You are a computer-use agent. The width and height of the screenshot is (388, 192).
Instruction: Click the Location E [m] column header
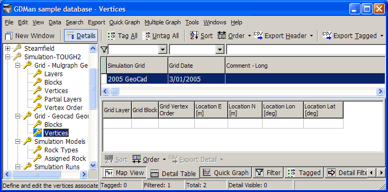[x=211, y=110]
